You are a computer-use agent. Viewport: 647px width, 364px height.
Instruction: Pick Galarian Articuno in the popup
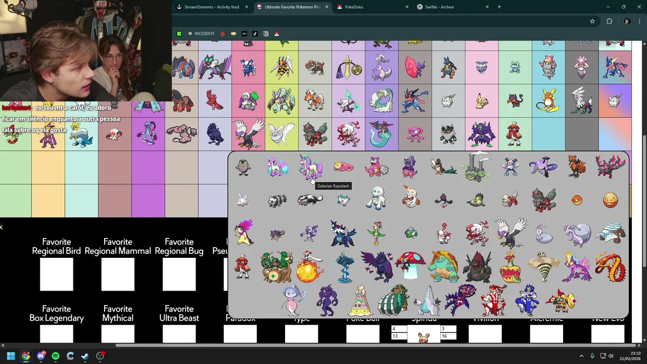tap(543, 167)
